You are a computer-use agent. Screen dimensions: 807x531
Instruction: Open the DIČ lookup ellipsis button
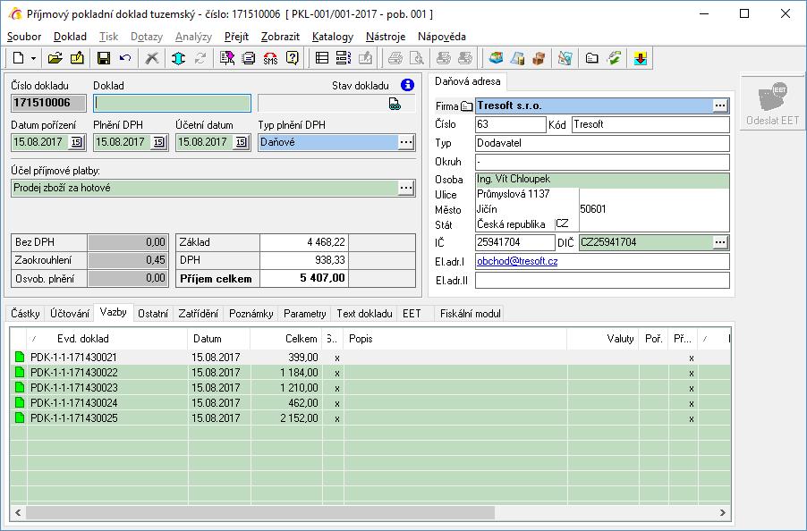(720, 242)
